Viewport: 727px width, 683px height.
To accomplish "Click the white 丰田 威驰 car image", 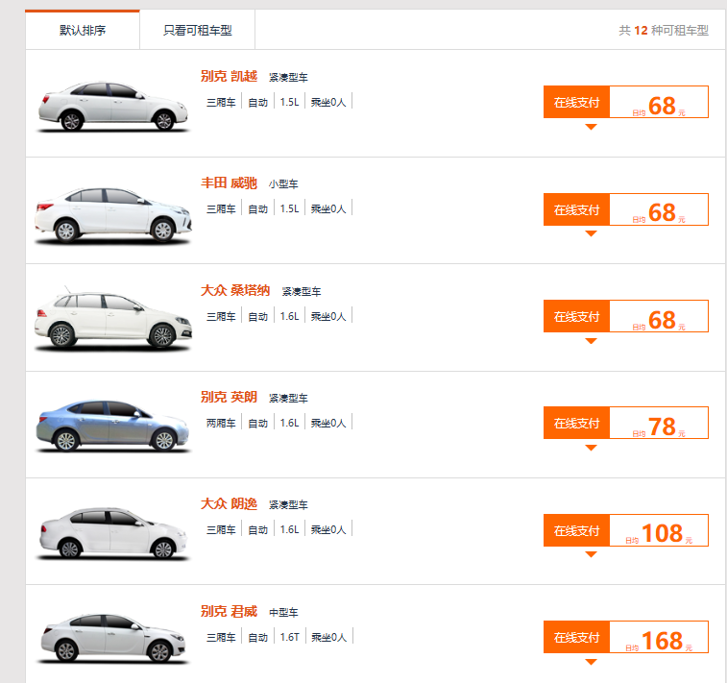I will click(x=112, y=214).
